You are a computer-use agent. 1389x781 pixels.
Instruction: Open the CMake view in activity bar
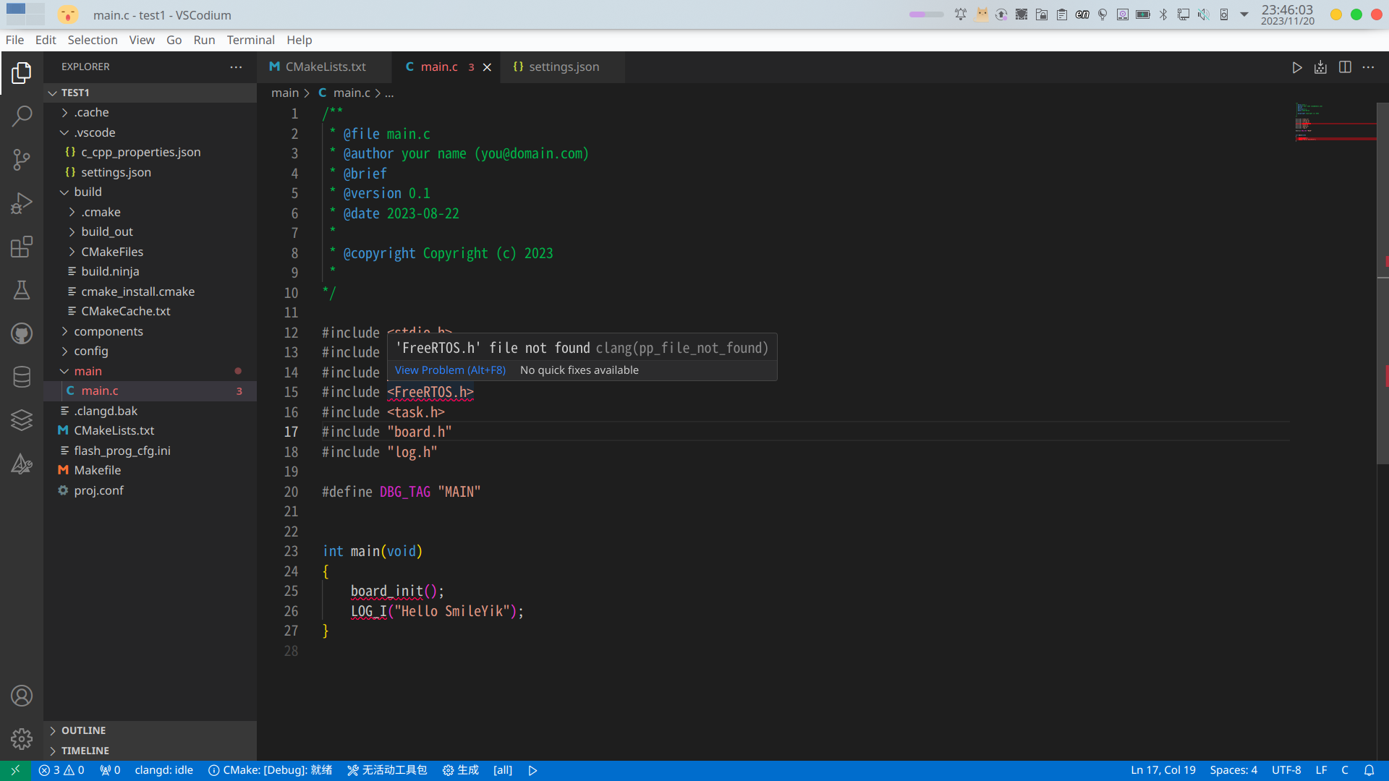coord(22,464)
